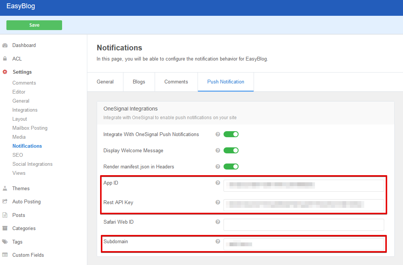This screenshot has width=403, height=265.
Task: Open Views settings in sidebar
Action: pyautogui.click(x=19, y=173)
